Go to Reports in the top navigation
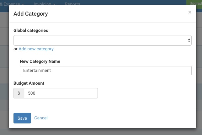Image resolution: width=202 pixels, height=135 pixels. tap(72, 4)
